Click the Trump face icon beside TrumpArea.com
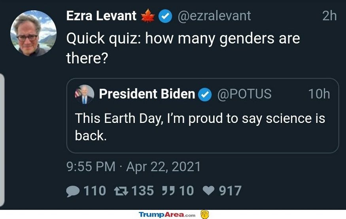 pos(204,215)
